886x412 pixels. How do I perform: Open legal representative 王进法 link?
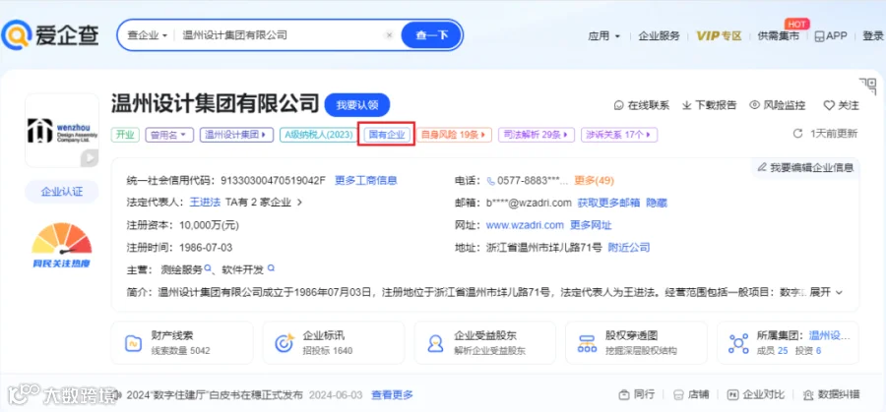tap(205, 202)
